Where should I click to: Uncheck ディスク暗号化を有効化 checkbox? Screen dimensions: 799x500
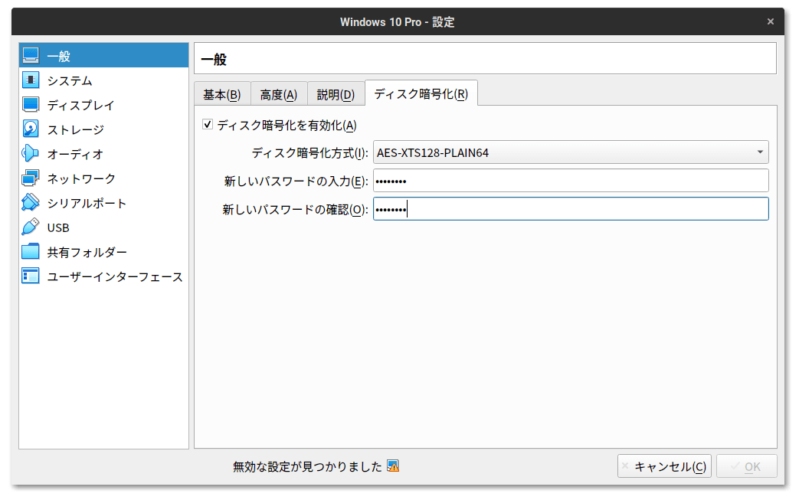(x=208, y=125)
